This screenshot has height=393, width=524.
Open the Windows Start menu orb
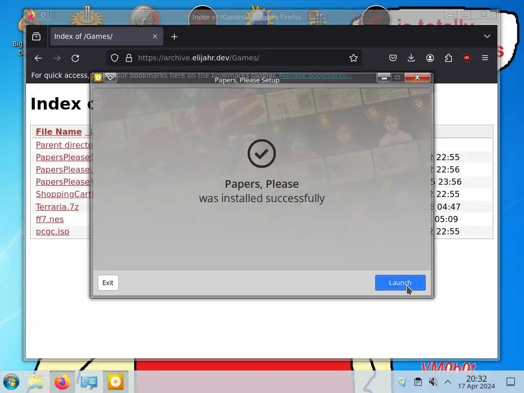click(x=11, y=382)
